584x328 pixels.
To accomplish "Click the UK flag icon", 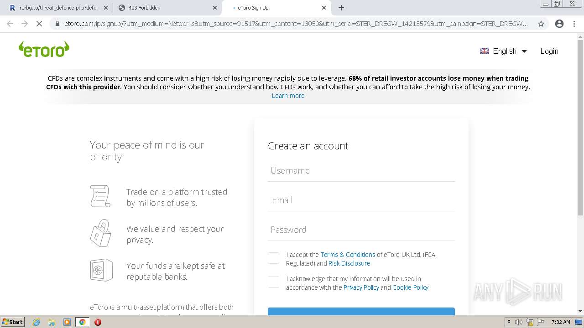I will pyautogui.click(x=485, y=51).
